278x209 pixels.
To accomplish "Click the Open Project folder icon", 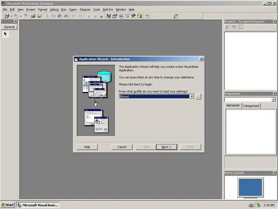I will pos(33,16).
